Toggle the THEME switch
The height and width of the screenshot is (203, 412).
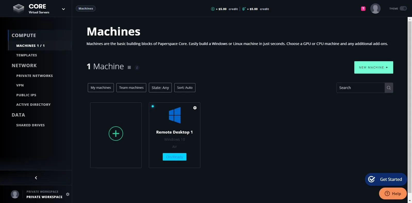click(403, 8)
